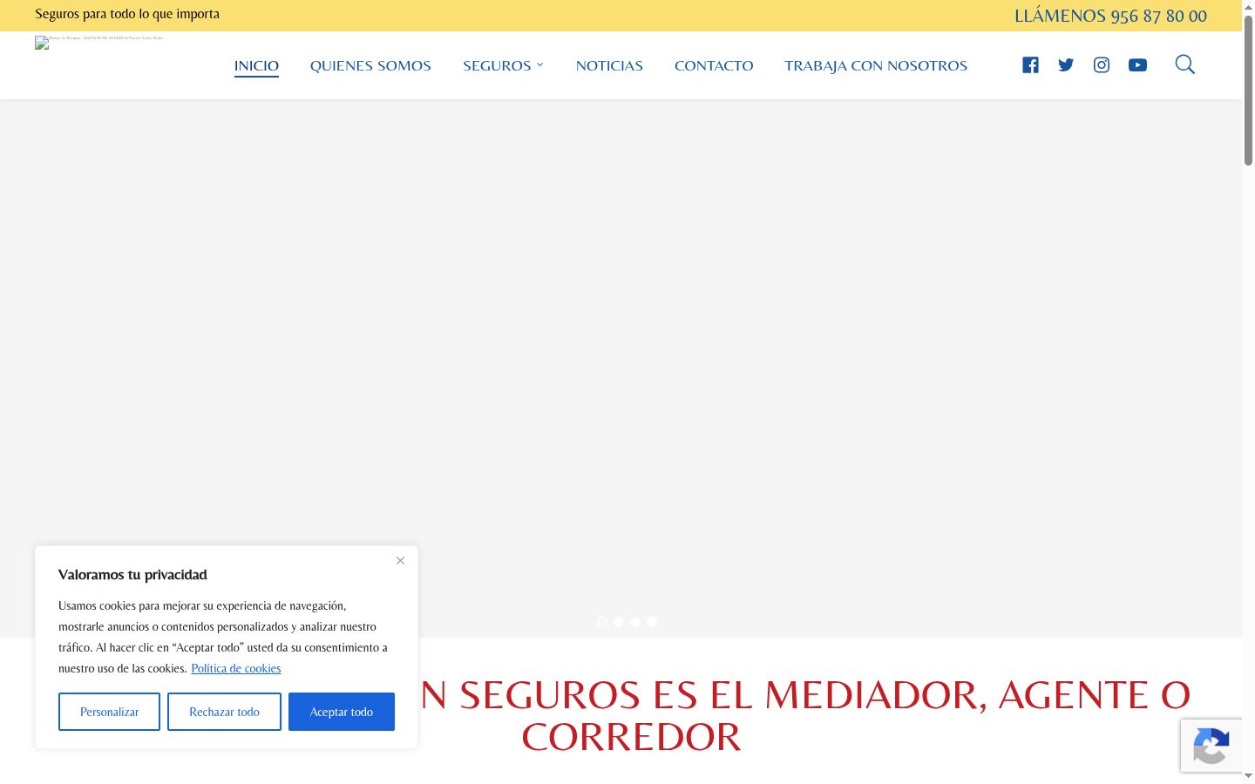
Task: Open the Política de cookies link
Action: pyautogui.click(x=236, y=668)
